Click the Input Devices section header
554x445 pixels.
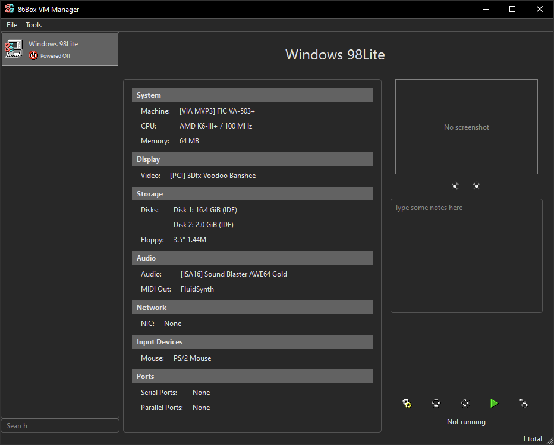(252, 342)
